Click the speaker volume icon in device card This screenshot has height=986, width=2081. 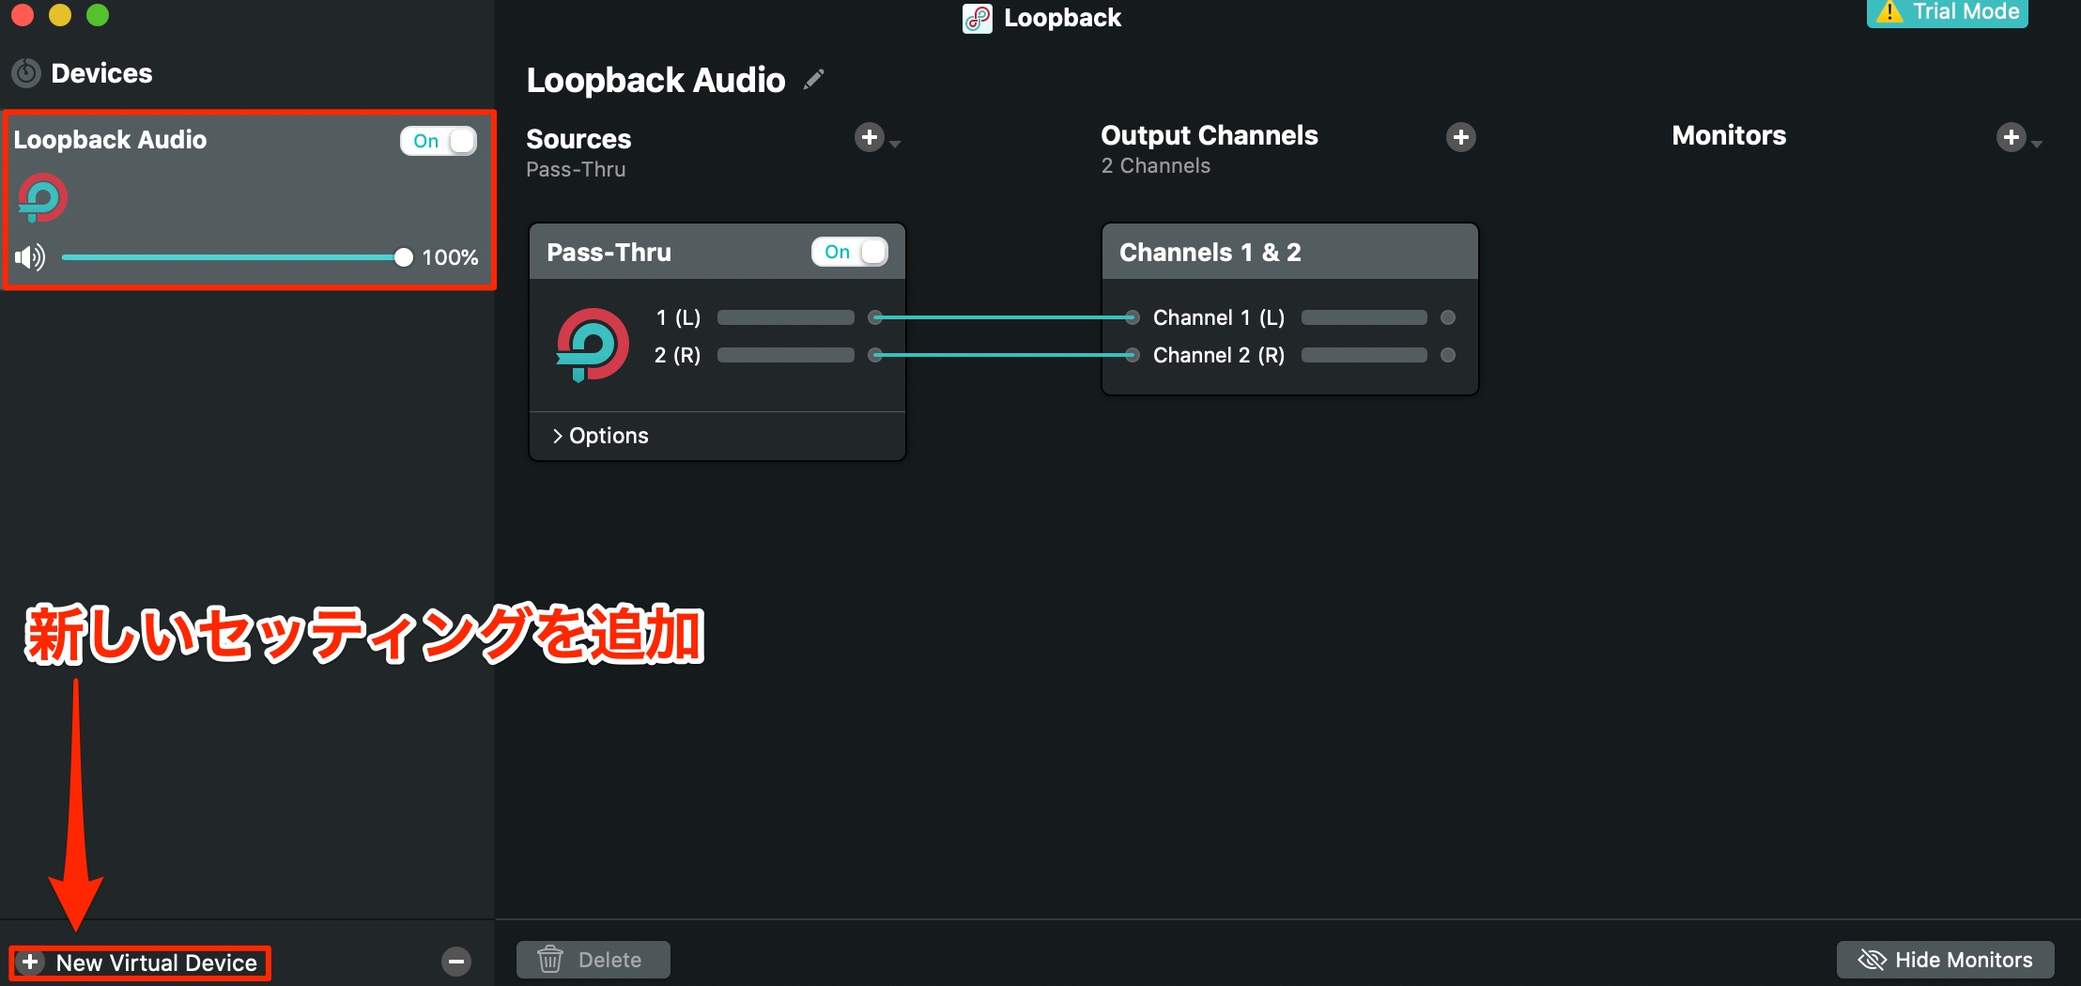tap(30, 257)
